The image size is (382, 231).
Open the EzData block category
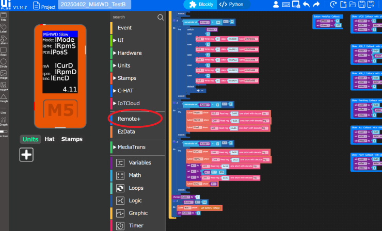[x=138, y=131]
